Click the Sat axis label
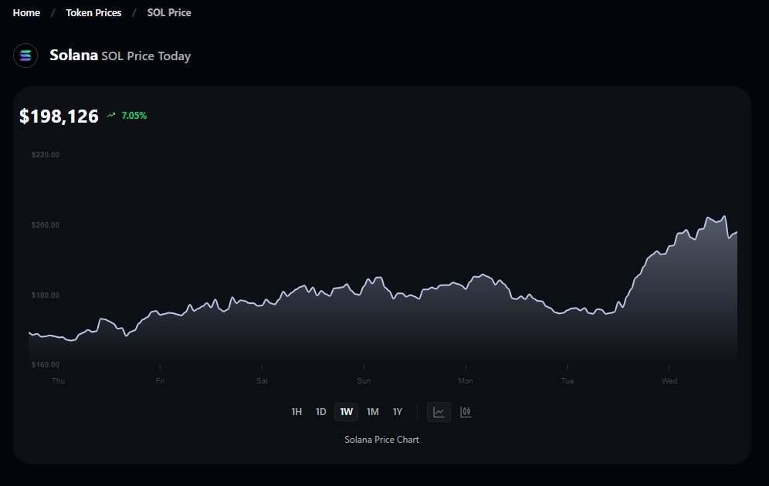Image resolution: width=769 pixels, height=486 pixels. 262,380
